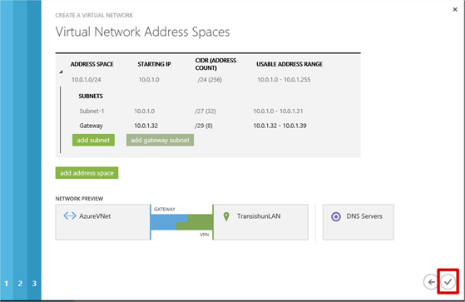Click the add subnet button
Image resolution: width=465 pixels, height=302 pixels.
pos(93,140)
